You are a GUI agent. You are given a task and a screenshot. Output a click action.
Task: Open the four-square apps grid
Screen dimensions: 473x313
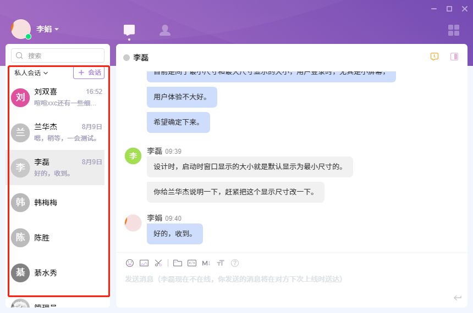(x=454, y=30)
